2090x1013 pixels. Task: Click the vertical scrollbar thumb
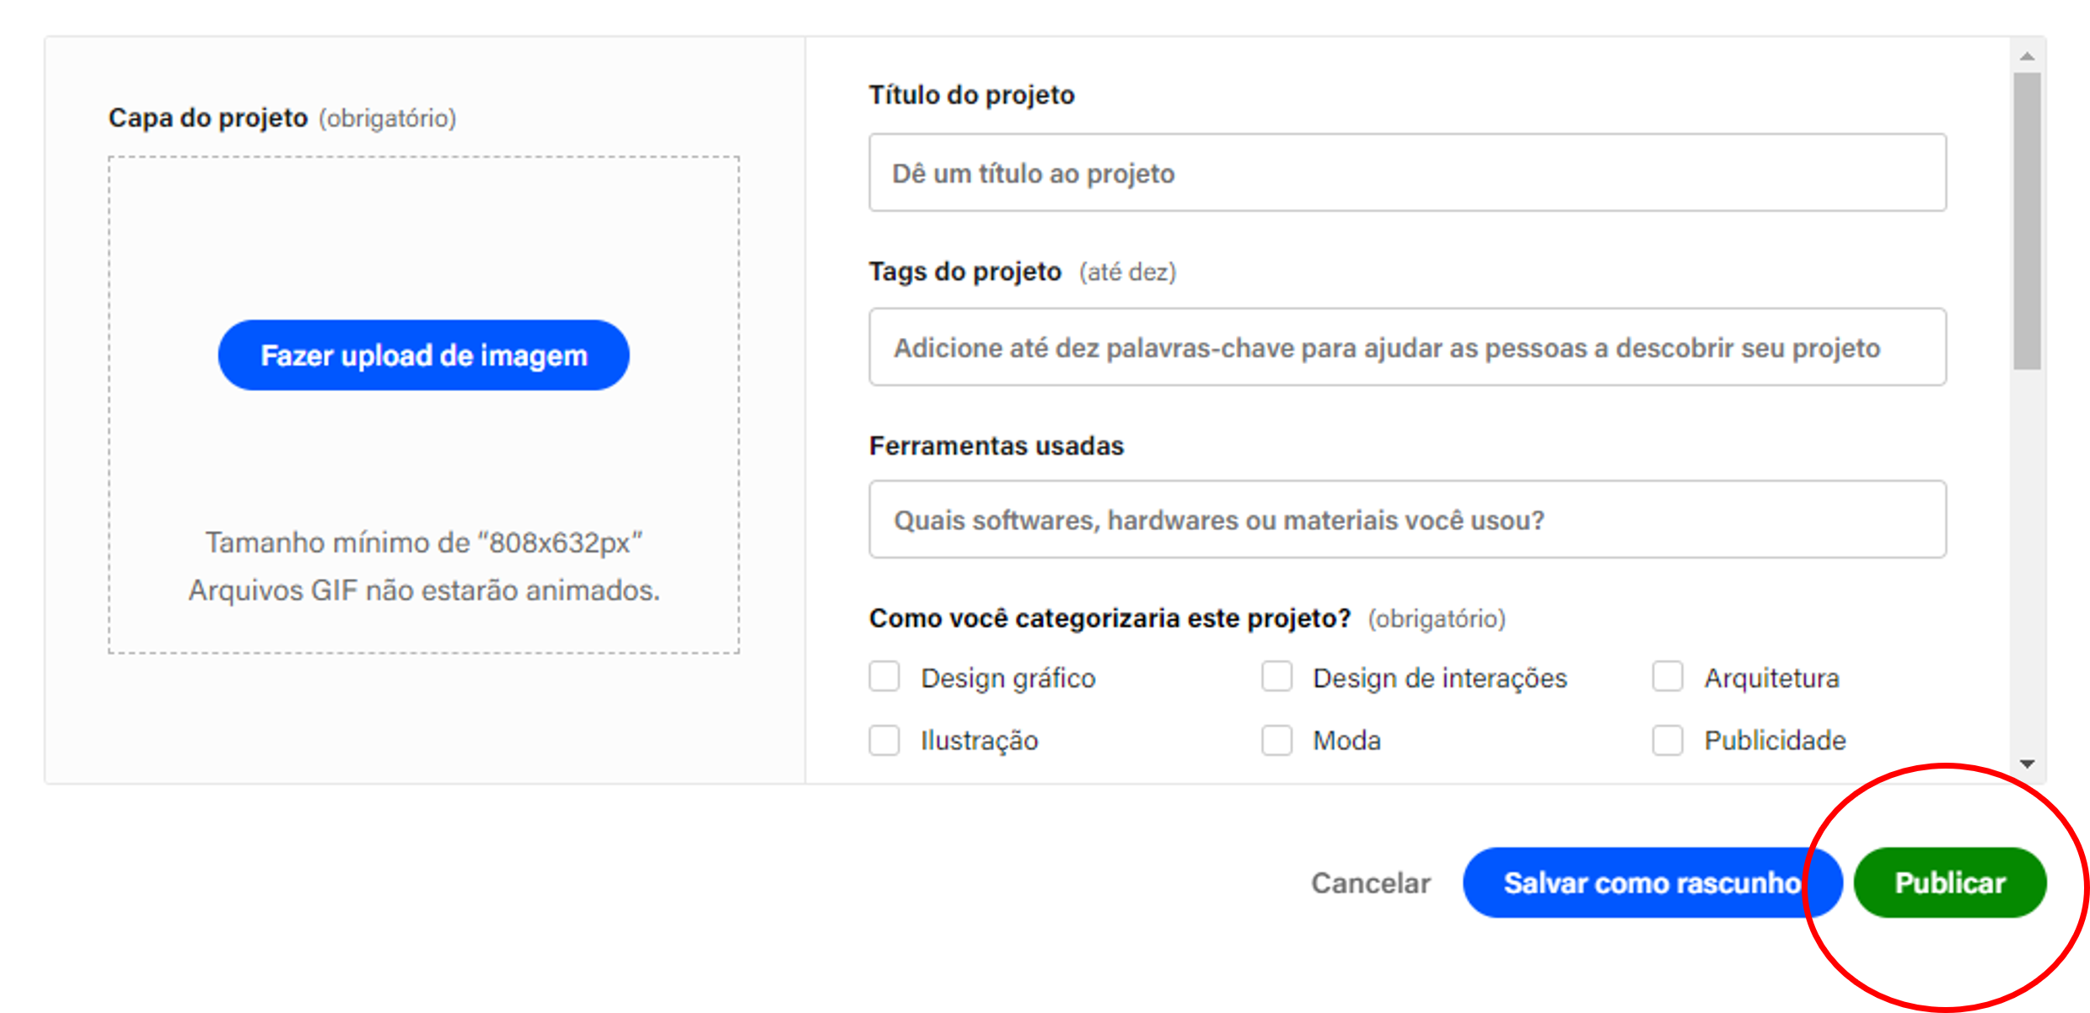coord(2028,221)
